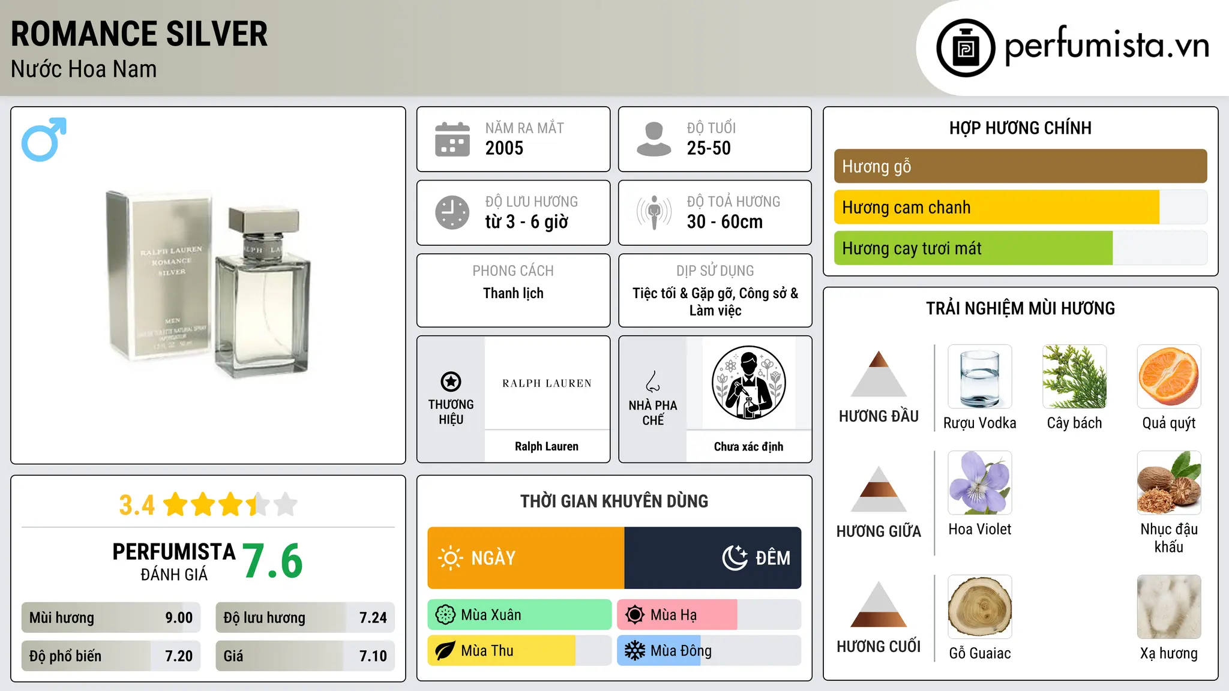Screen dimensions: 1229x691
Task: Click the sun icon in the Ngày bar
Action: coord(451,558)
